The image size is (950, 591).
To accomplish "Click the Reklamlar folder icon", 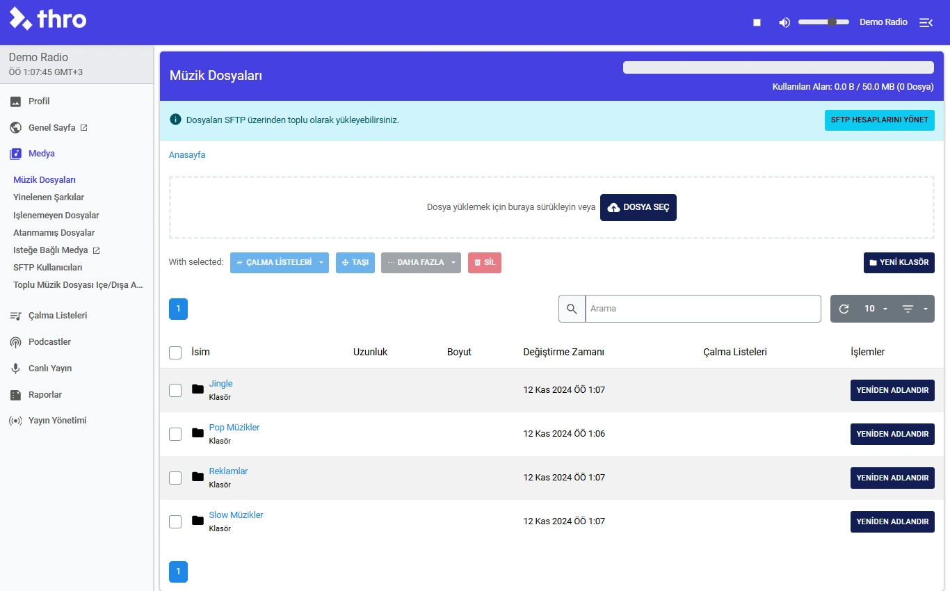I will pos(198,477).
